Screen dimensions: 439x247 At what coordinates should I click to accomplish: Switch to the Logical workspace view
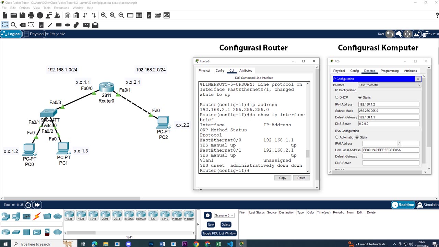point(11,34)
